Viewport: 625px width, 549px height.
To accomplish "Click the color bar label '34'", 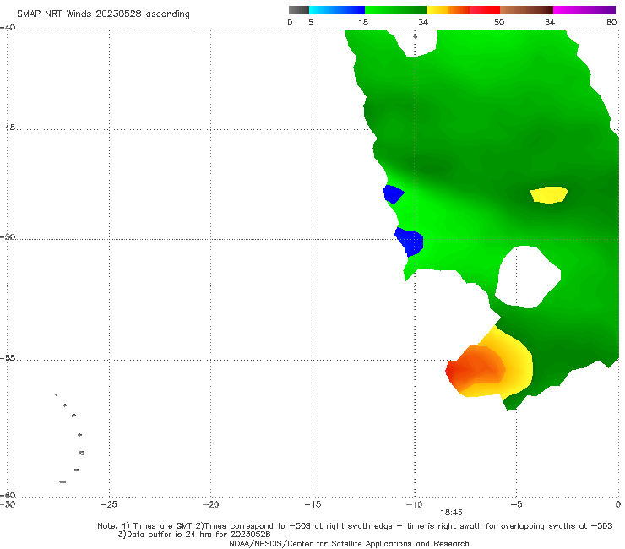I will pos(423,22).
